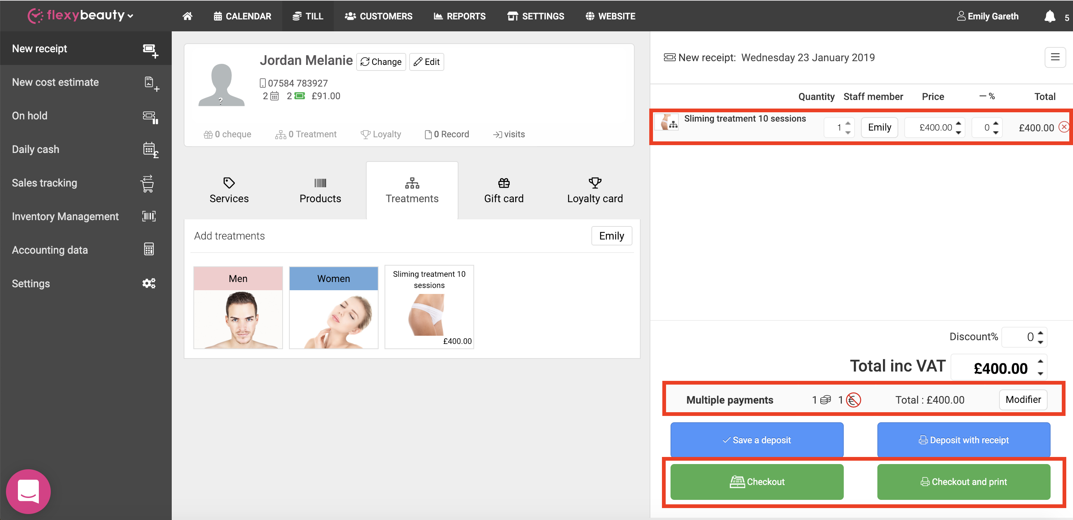Open Emily staff selector in Add treatments
Viewport: 1073px width, 520px height.
[611, 236]
